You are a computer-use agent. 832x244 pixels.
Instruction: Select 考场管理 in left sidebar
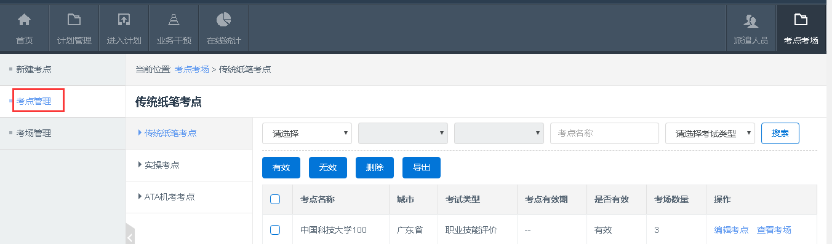pyautogui.click(x=34, y=133)
